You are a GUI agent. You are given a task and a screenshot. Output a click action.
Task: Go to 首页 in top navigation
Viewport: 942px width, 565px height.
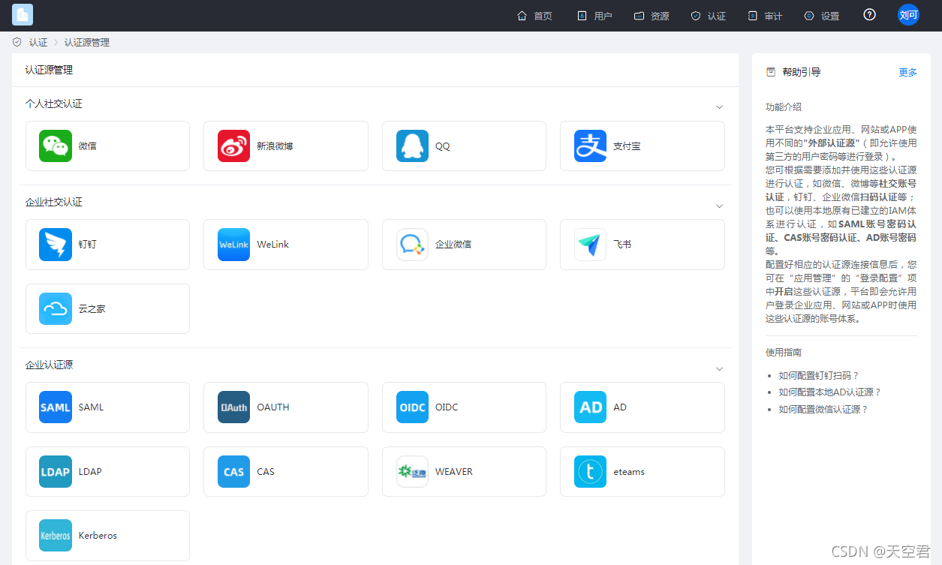(x=534, y=16)
